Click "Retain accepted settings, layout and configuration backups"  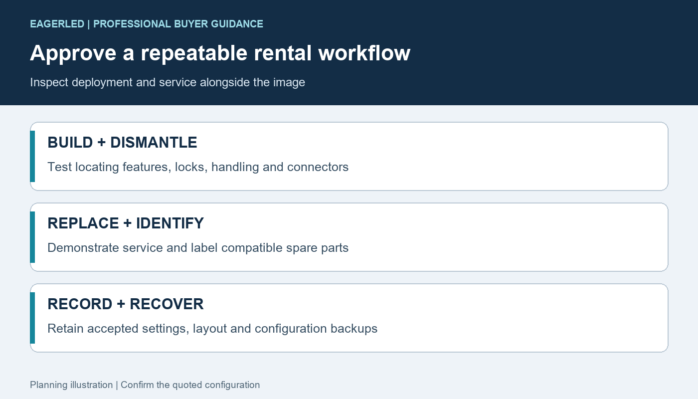point(212,329)
